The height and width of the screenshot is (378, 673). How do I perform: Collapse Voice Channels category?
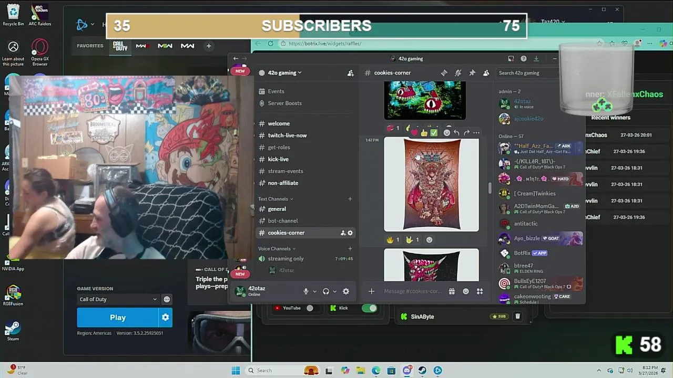click(x=277, y=249)
